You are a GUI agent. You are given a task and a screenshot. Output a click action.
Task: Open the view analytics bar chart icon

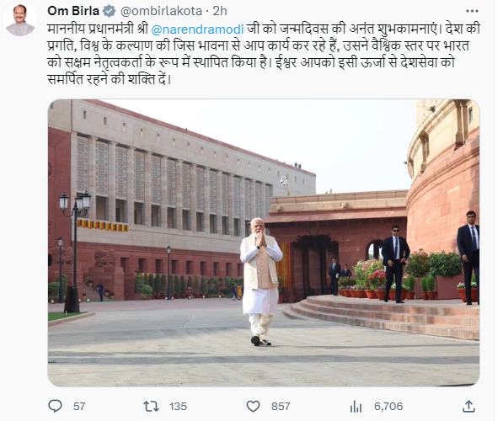point(356,406)
